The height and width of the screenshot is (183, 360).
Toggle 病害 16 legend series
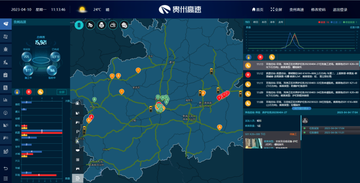tap(324, 22)
